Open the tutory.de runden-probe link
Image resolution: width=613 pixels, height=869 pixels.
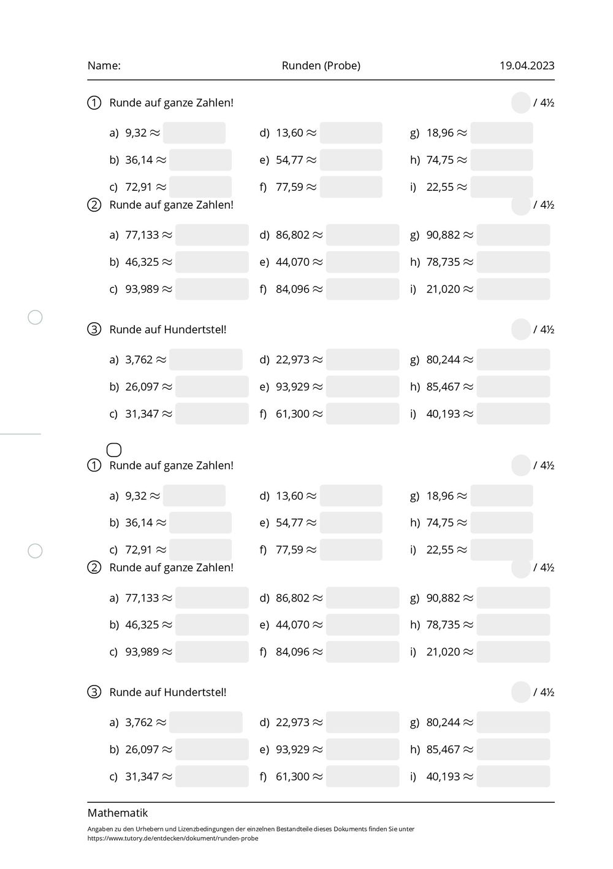[x=173, y=838]
